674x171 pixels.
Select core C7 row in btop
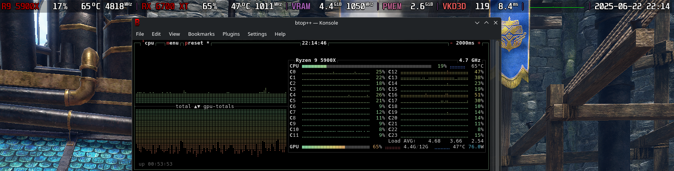point(337,112)
